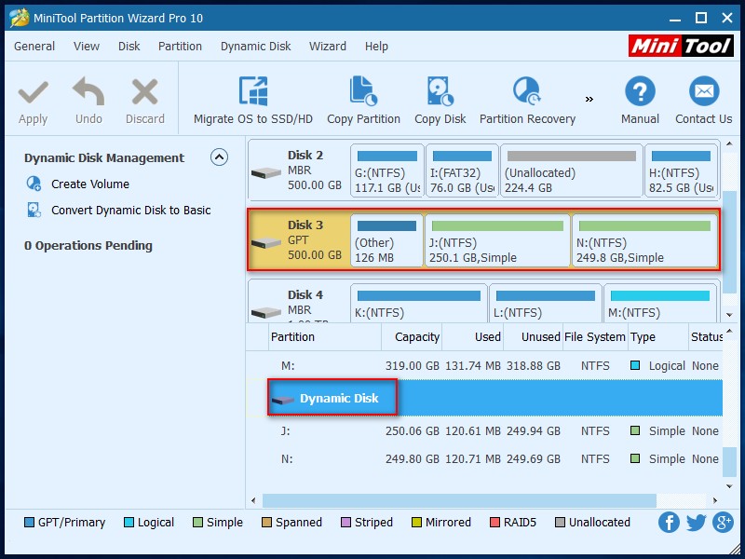
Task: Collapse the Dynamic Disk Management panel
Action: [219, 157]
